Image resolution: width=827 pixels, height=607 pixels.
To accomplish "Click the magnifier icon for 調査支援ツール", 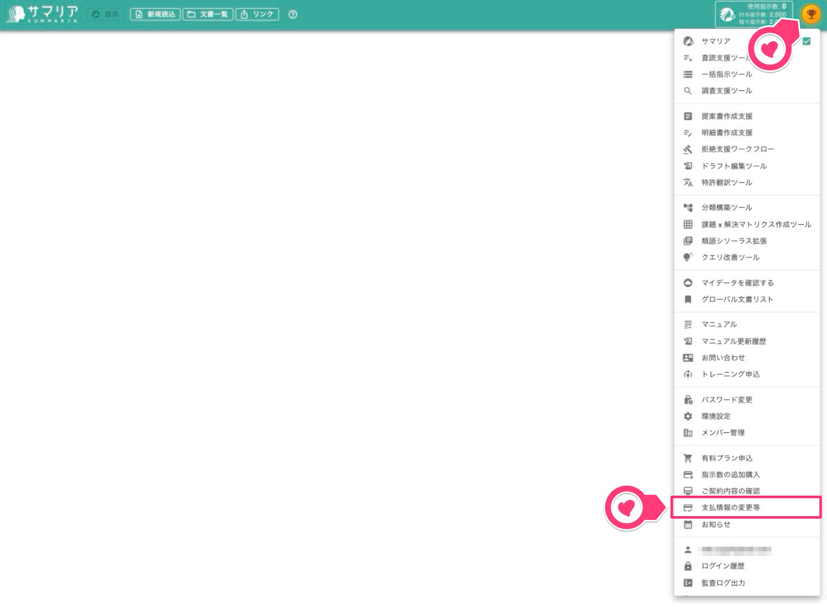I will (688, 90).
